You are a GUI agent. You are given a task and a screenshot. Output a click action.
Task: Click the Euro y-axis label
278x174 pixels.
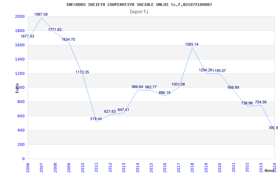pyautogui.click(x=17, y=88)
